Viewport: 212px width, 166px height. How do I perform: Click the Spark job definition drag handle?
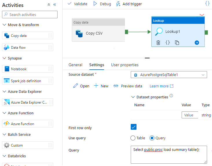(50, 81)
